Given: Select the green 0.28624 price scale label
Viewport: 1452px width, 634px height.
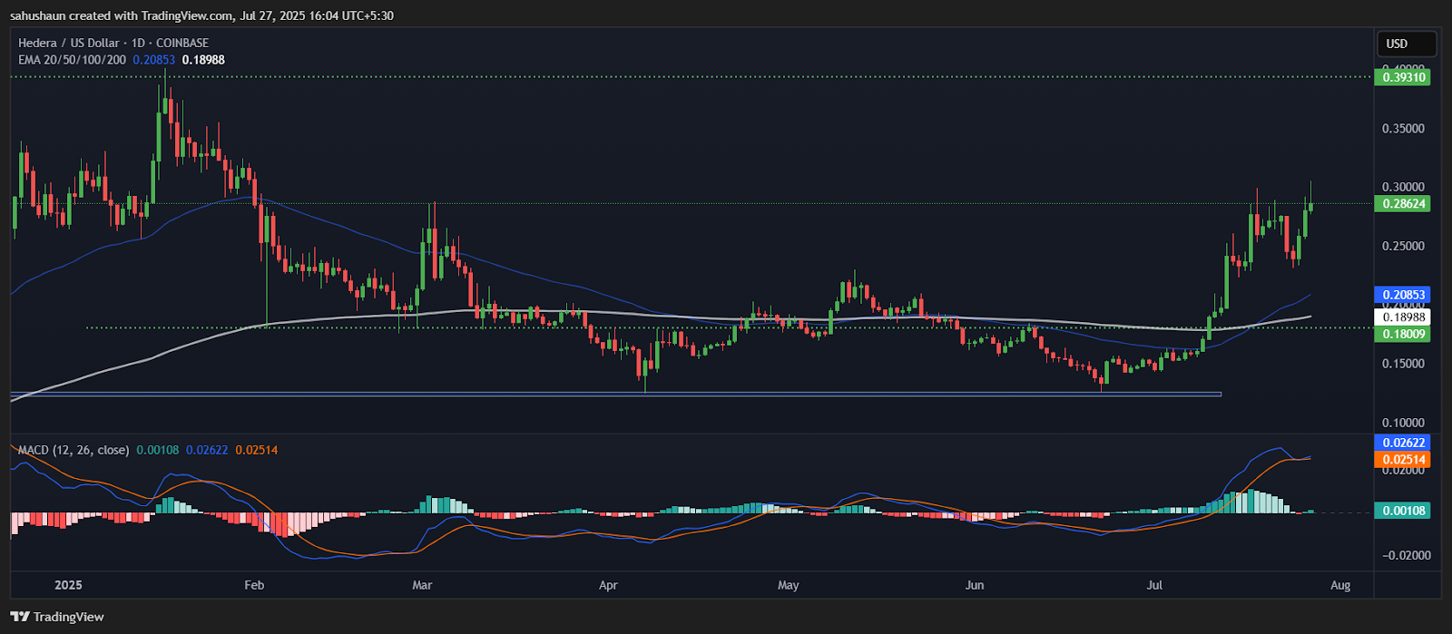Looking at the screenshot, I should pos(1404,204).
